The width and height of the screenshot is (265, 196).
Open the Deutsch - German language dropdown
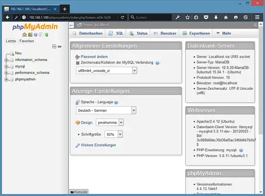point(106,110)
